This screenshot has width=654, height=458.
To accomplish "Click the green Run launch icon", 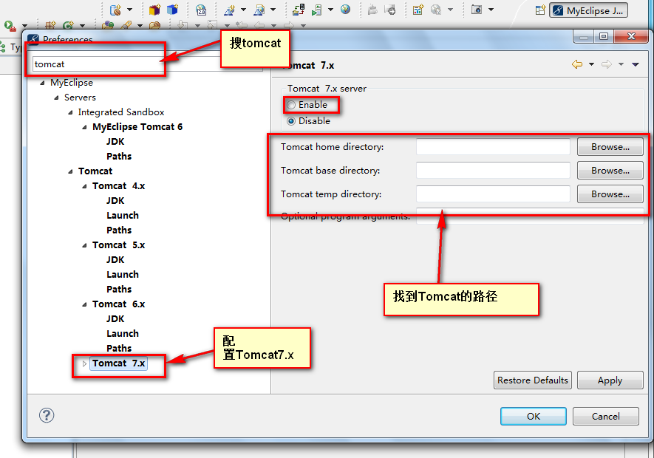I will click(10, 26).
